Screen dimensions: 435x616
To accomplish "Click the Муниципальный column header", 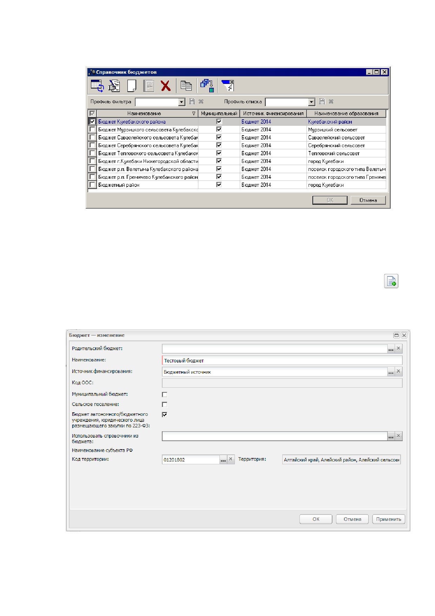I will tap(219, 113).
